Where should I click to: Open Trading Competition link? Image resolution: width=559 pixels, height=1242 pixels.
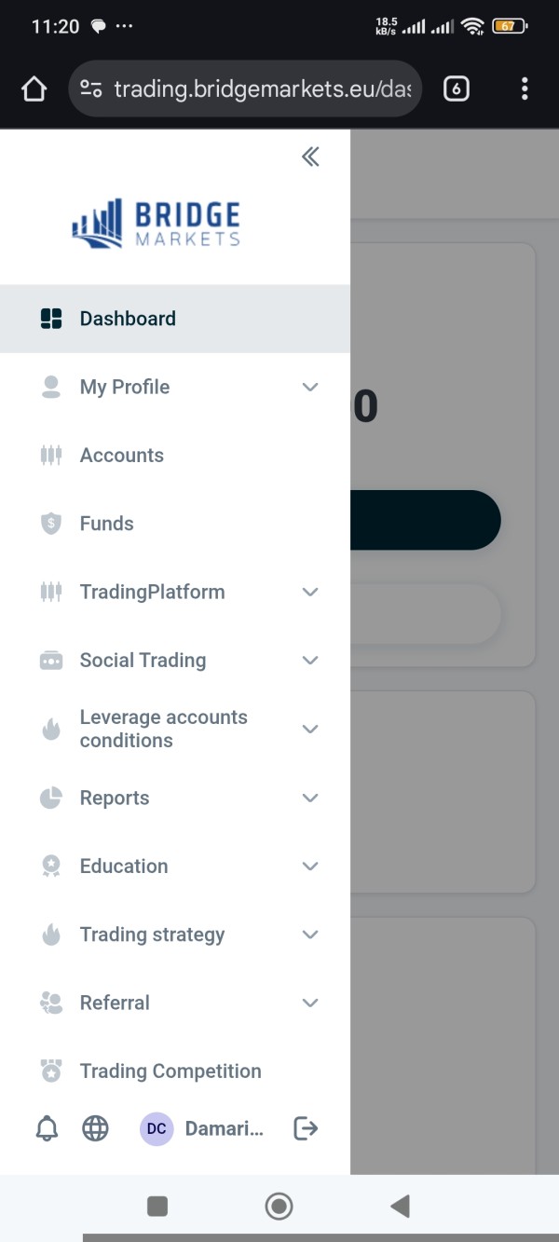[x=170, y=1071]
